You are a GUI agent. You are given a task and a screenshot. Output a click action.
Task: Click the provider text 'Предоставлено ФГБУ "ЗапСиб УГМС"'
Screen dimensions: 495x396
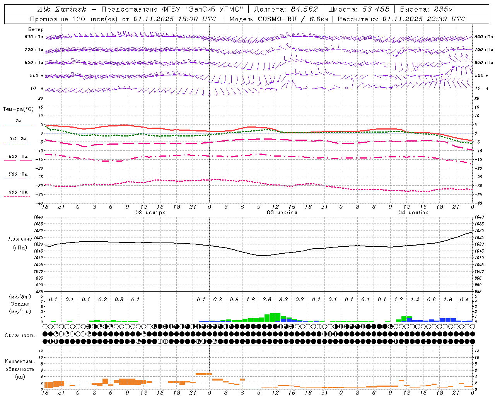(172, 10)
